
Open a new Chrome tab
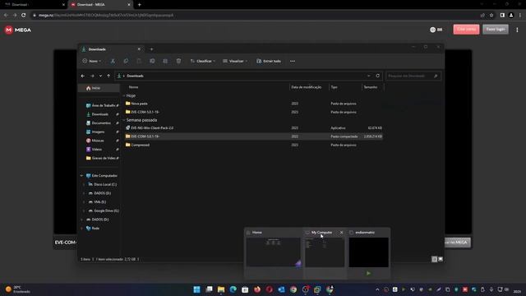click(139, 5)
